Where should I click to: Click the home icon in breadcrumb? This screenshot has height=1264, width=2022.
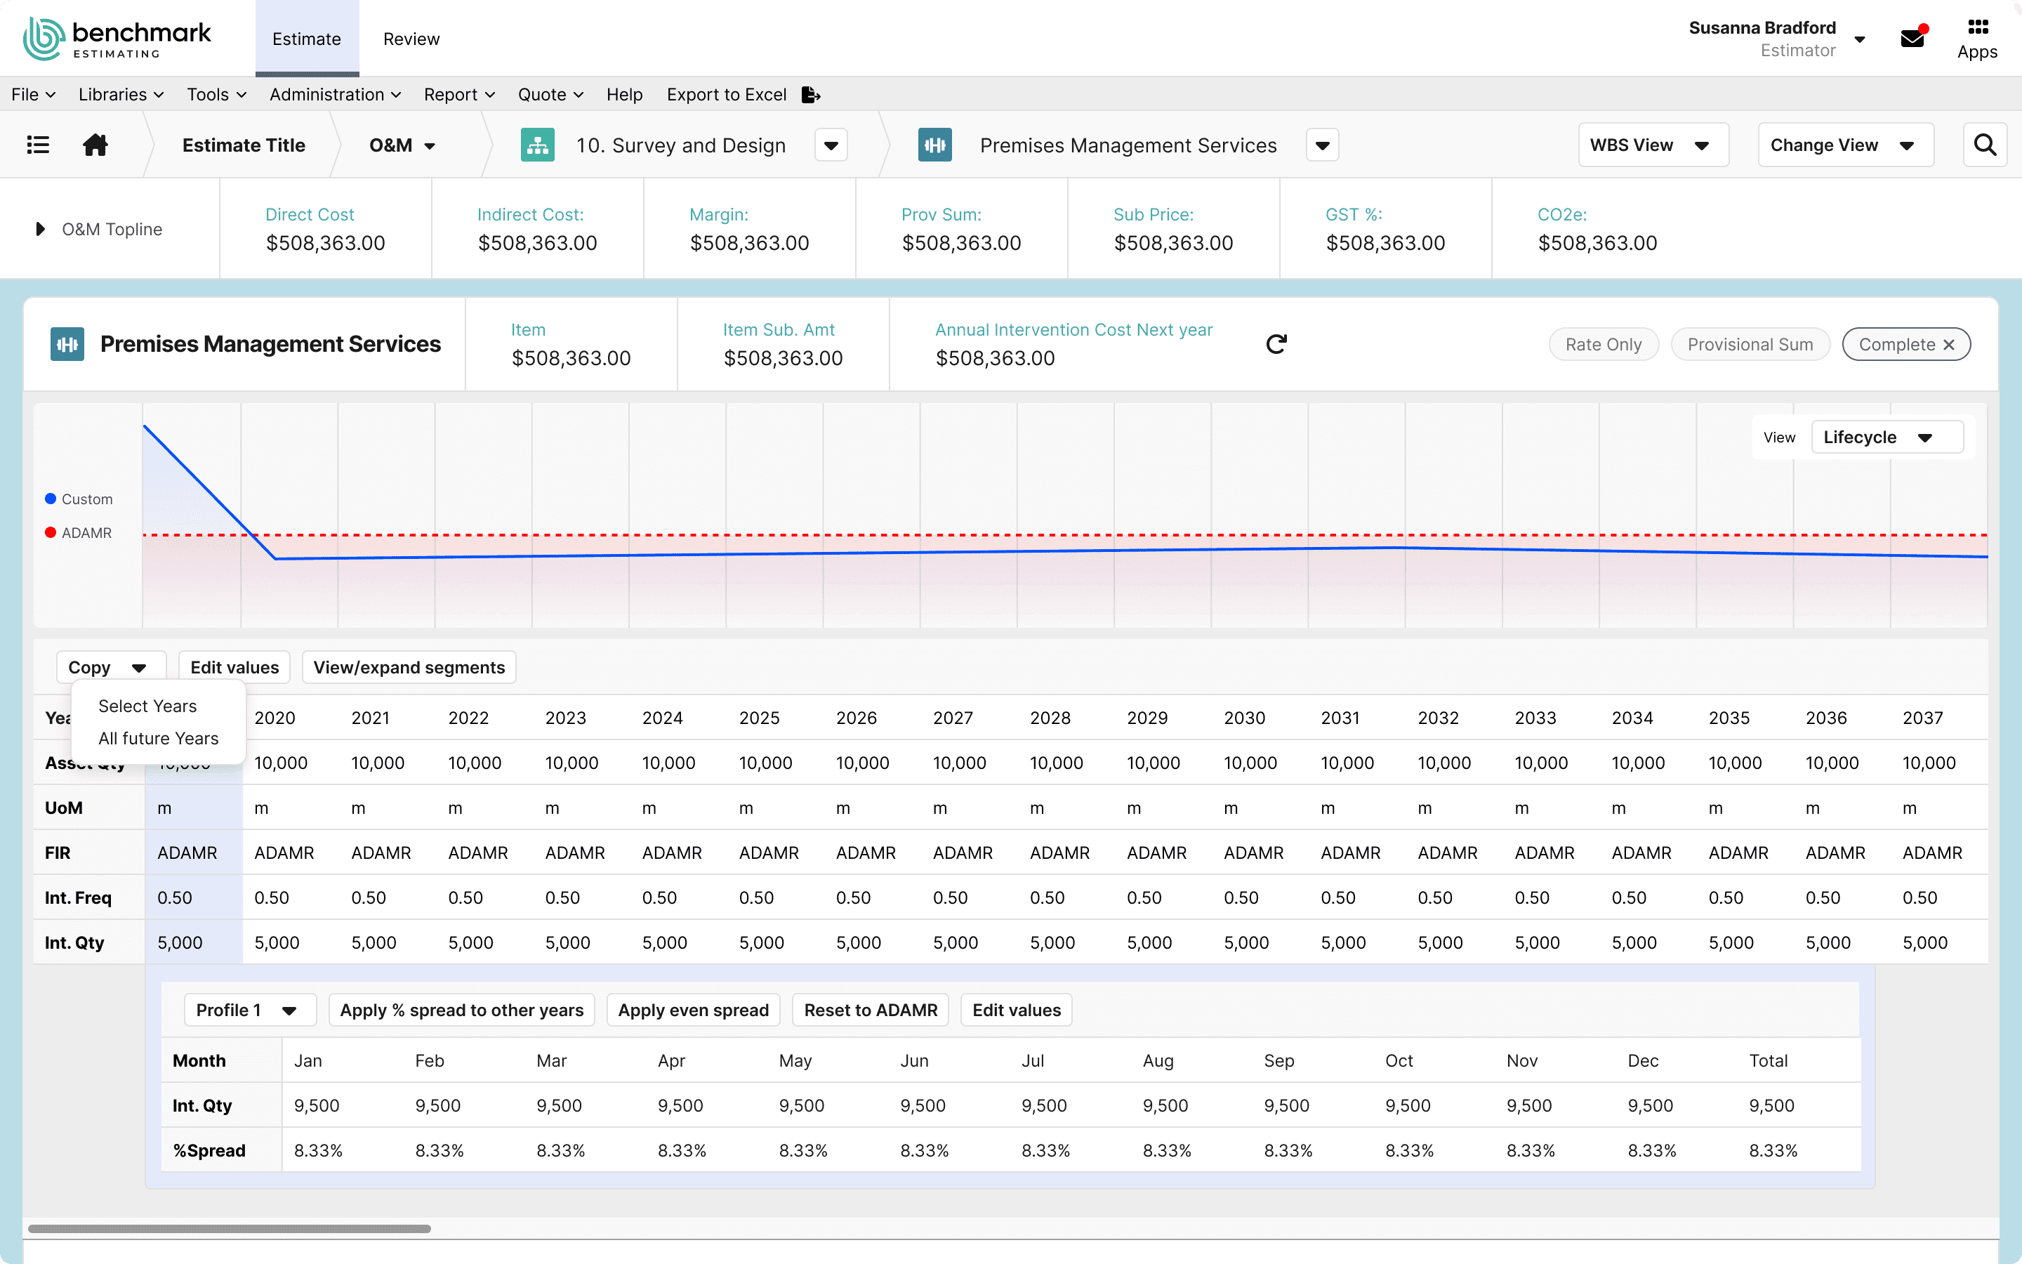tap(95, 145)
